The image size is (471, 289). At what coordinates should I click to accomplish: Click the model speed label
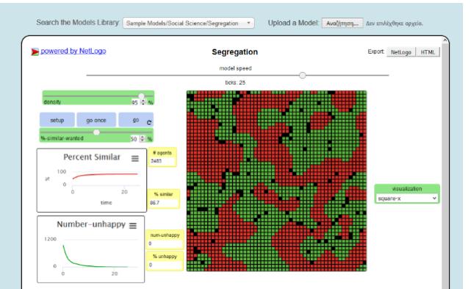(x=235, y=68)
